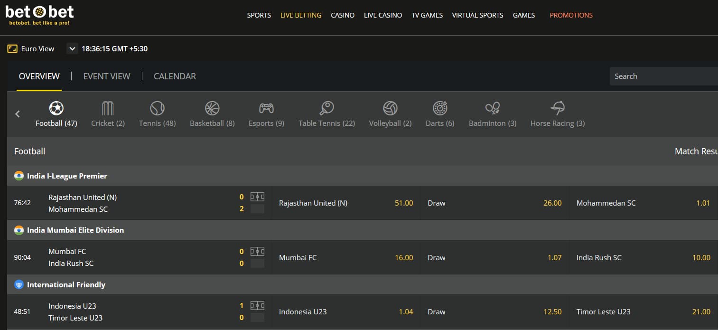Viewport: 718px width, 330px height.
Task: Select the Cricket sport icon
Action: click(x=108, y=108)
